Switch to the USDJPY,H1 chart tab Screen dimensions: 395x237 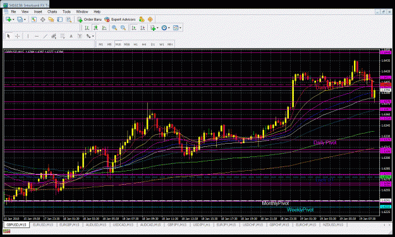202,224
